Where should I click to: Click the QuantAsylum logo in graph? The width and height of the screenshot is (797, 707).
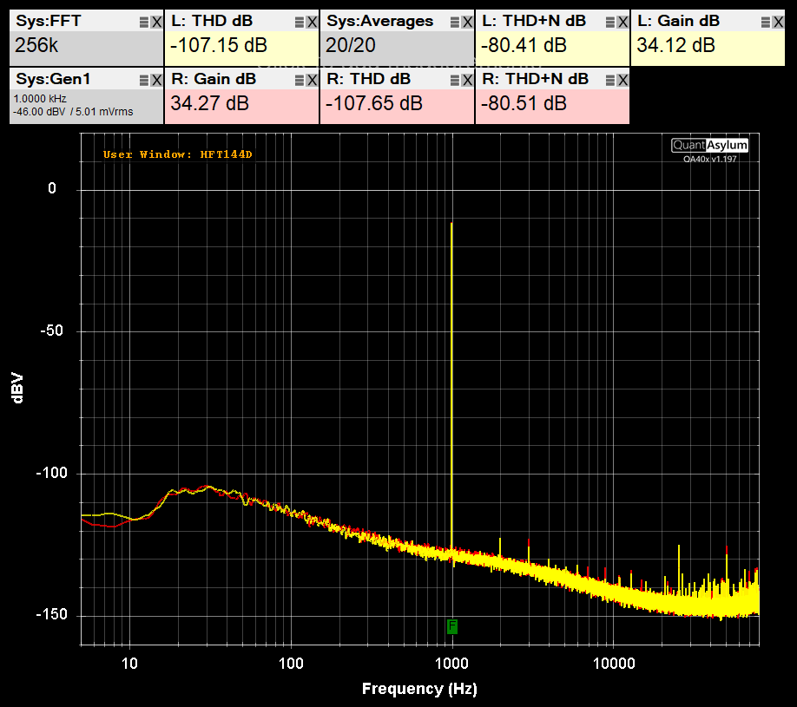(709, 145)
